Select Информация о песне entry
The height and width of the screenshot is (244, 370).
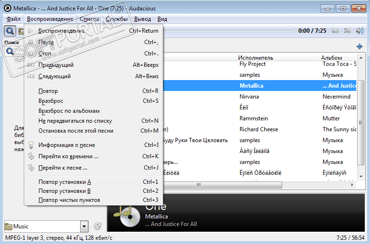click(x=93, y=145)
